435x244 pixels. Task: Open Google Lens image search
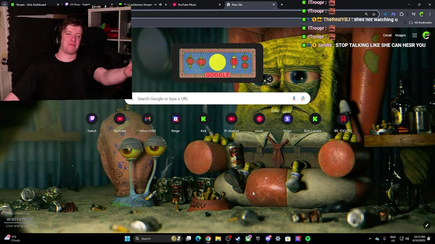point(303,99)
